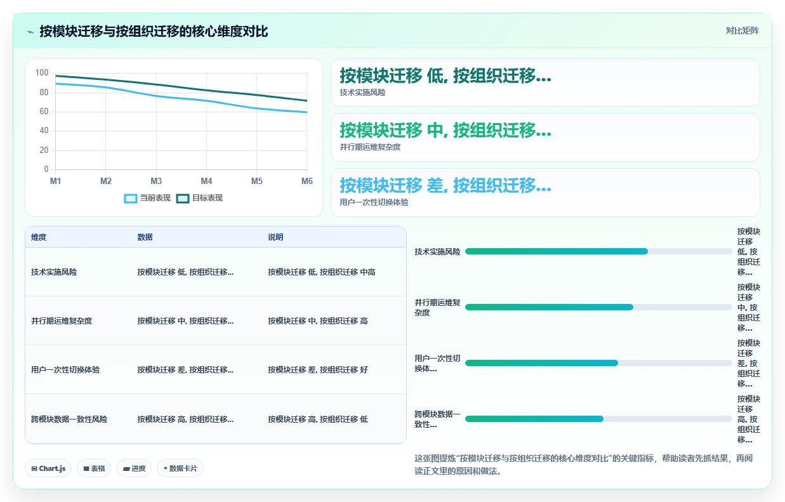Screen dimensions: 785x502
Task: Click the 并行期运维复杂度 progress bar
Action: coord(598,307)
